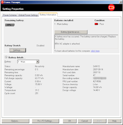The height and width of the screenshot is (125, 123).
Task: Click the red Poor condition battery icon
Action: tap(96, 24)
